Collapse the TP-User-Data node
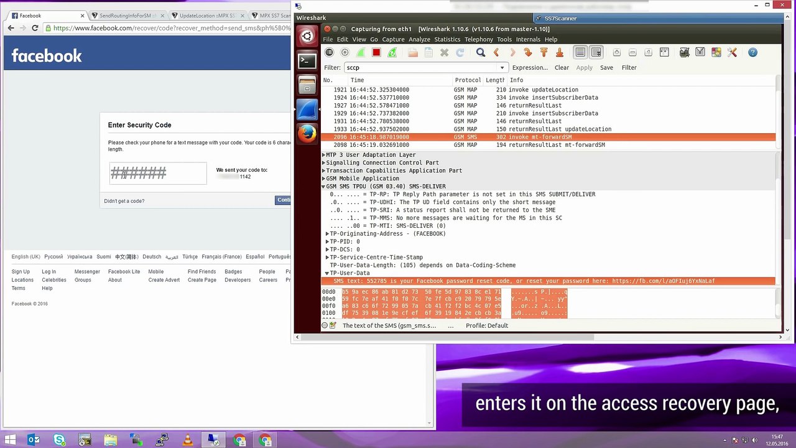 (327, 273)
